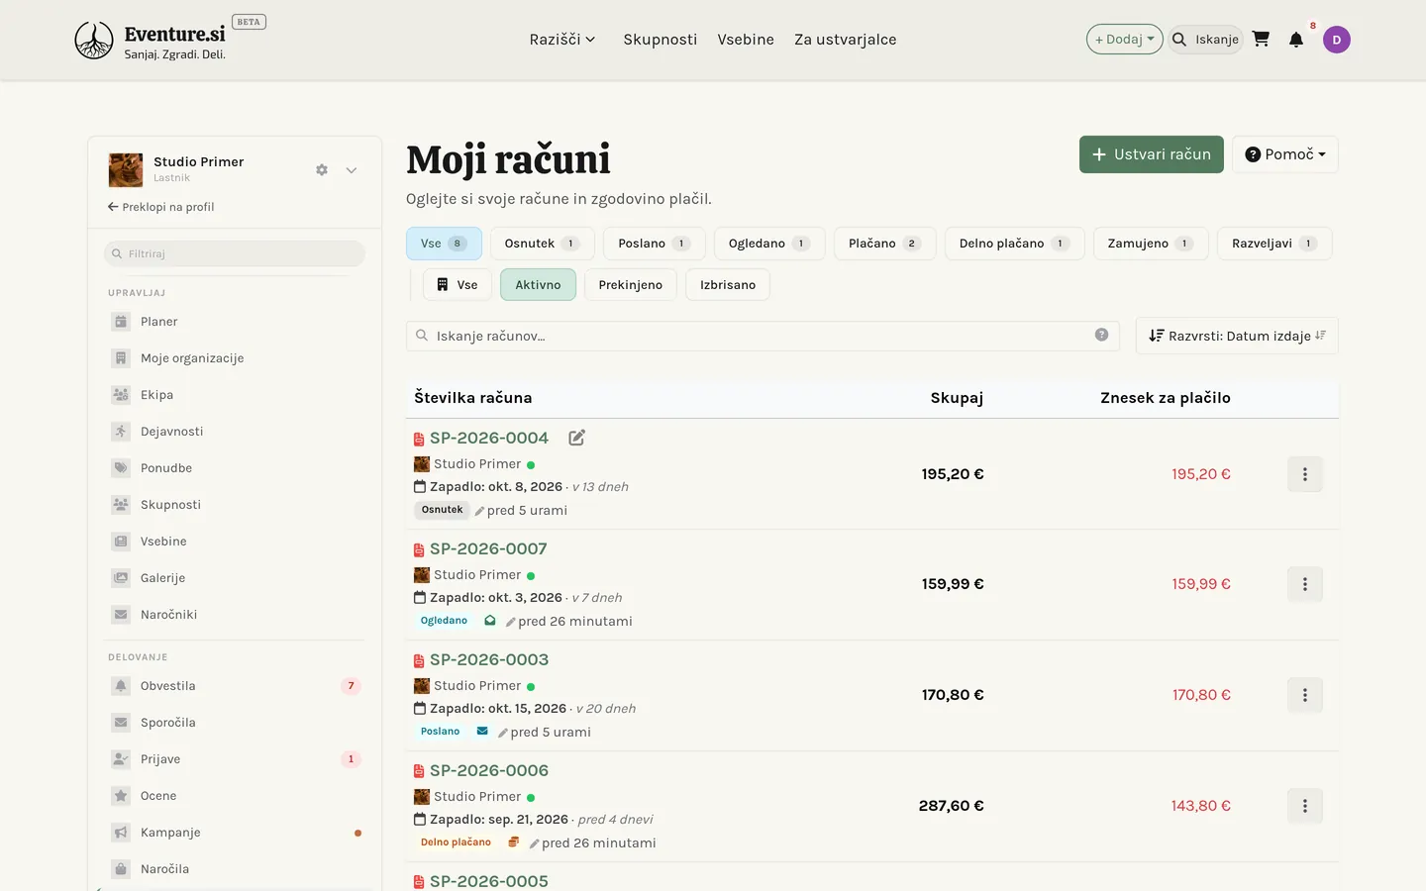Screen dimensions: 1426x891
Task: Click the Številka računa column header
Action: point(473,398)
